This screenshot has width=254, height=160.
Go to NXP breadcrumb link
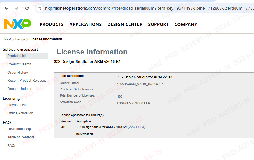click(x=7, y=39)
